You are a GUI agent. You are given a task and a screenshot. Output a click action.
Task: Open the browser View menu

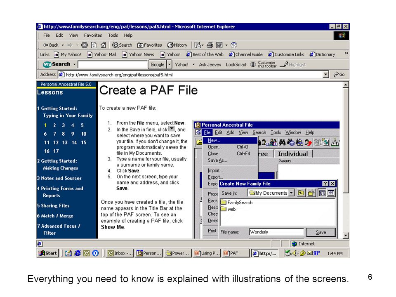[73, 35]
